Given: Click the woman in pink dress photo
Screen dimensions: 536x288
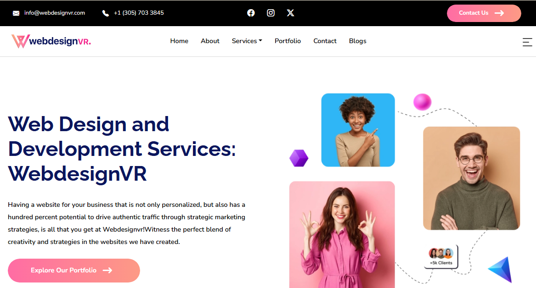Looking at the screenshot, I should coord(342,235).
